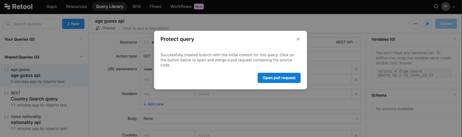The width and height of the screenshot is (462, 137).
Task: Click the name nationality resource icon
Action: coord(6,117)
